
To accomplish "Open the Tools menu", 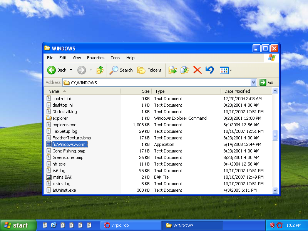I will pos(115,58).
